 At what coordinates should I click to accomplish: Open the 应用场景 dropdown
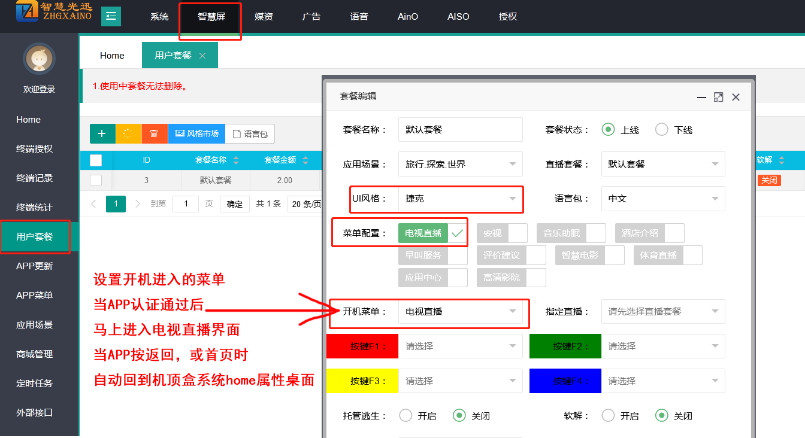pyautogui.click(x=460, y=164)
